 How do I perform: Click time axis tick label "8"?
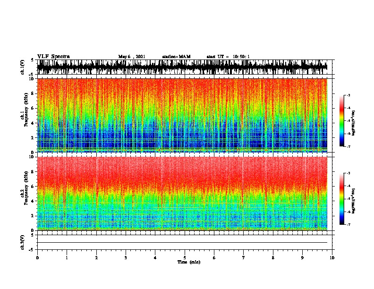click(x=273, y=258)
